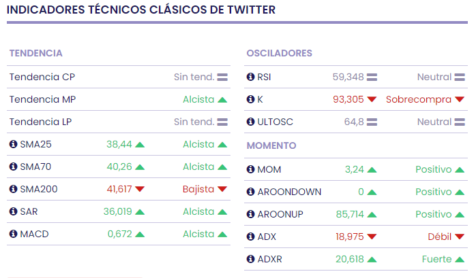This screenshot has width=476, height=278.
Task: Show info for MOM indicator
Action: click(250, 169)
